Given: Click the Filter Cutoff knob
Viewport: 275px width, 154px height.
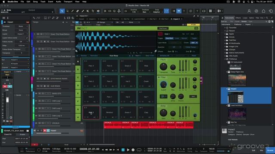Looking at the screenshot, I should 163,85.
